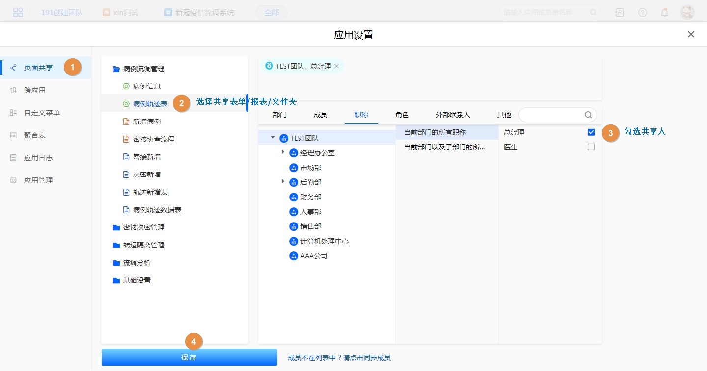Click the contacts icon in top bar
Image resolution: width=707 pixels, height=371 pixels.
point(620,13)
